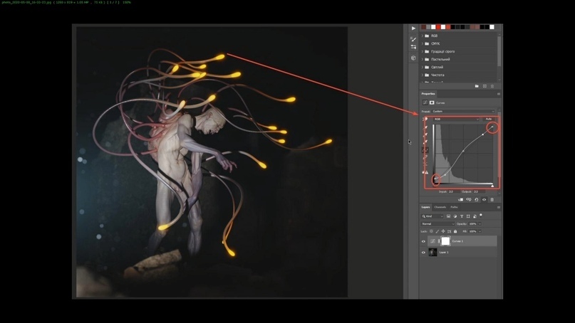Open the Preset Custom dropdown
575x323 pixels.
(x=463, y=111)
